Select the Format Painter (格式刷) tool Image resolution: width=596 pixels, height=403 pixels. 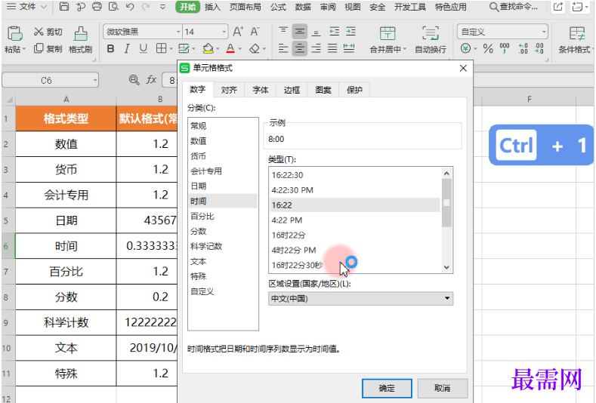point(80,41)
